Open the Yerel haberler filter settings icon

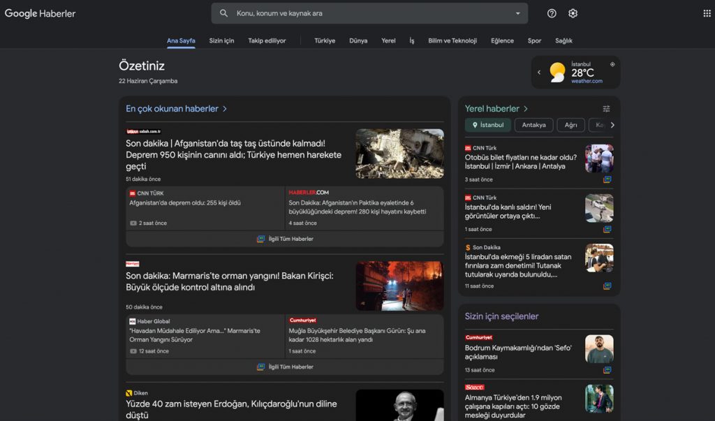[x=606, y=109]
